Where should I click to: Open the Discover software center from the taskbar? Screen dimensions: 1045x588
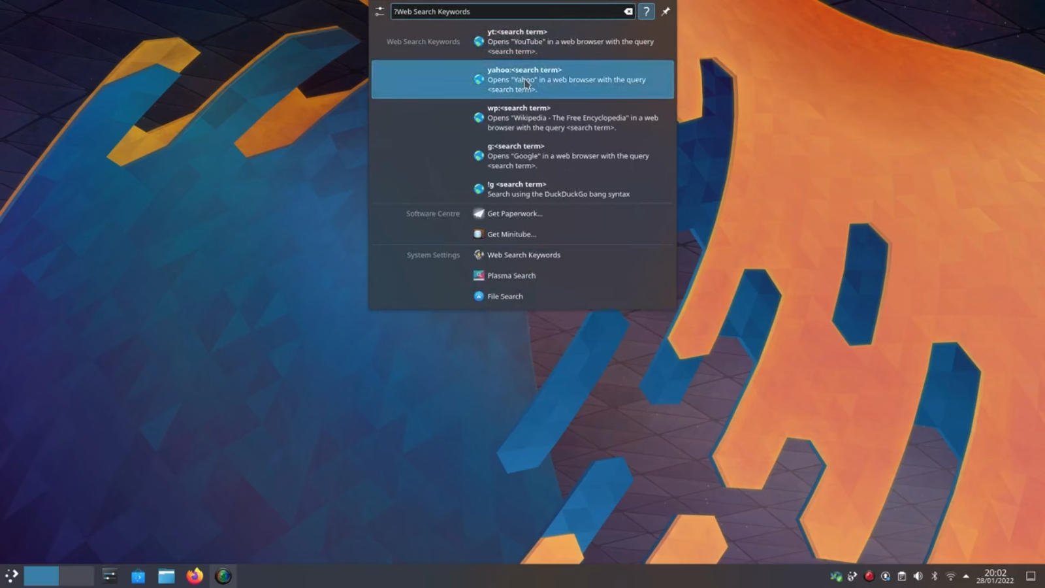pos(138,576)
